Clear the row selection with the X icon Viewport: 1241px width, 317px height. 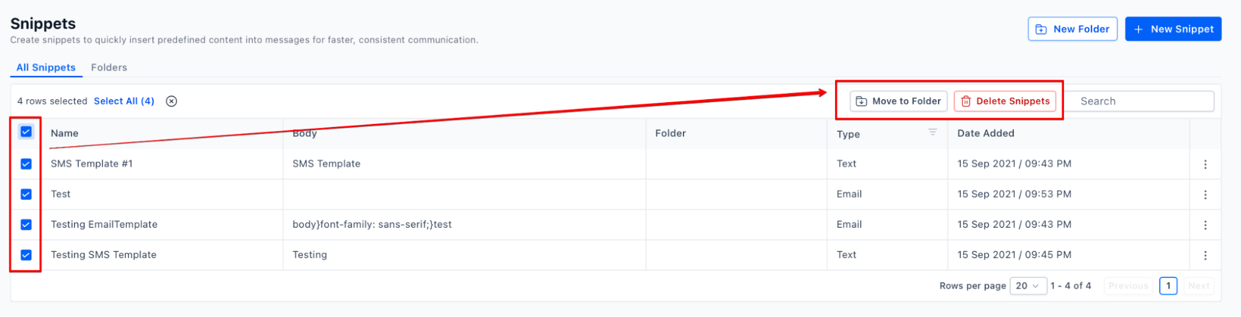click(171, 102)
